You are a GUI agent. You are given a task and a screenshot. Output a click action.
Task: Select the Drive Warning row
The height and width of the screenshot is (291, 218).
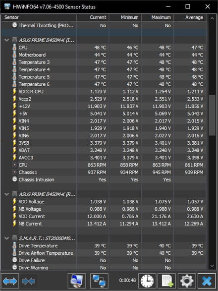coord(104,267)
